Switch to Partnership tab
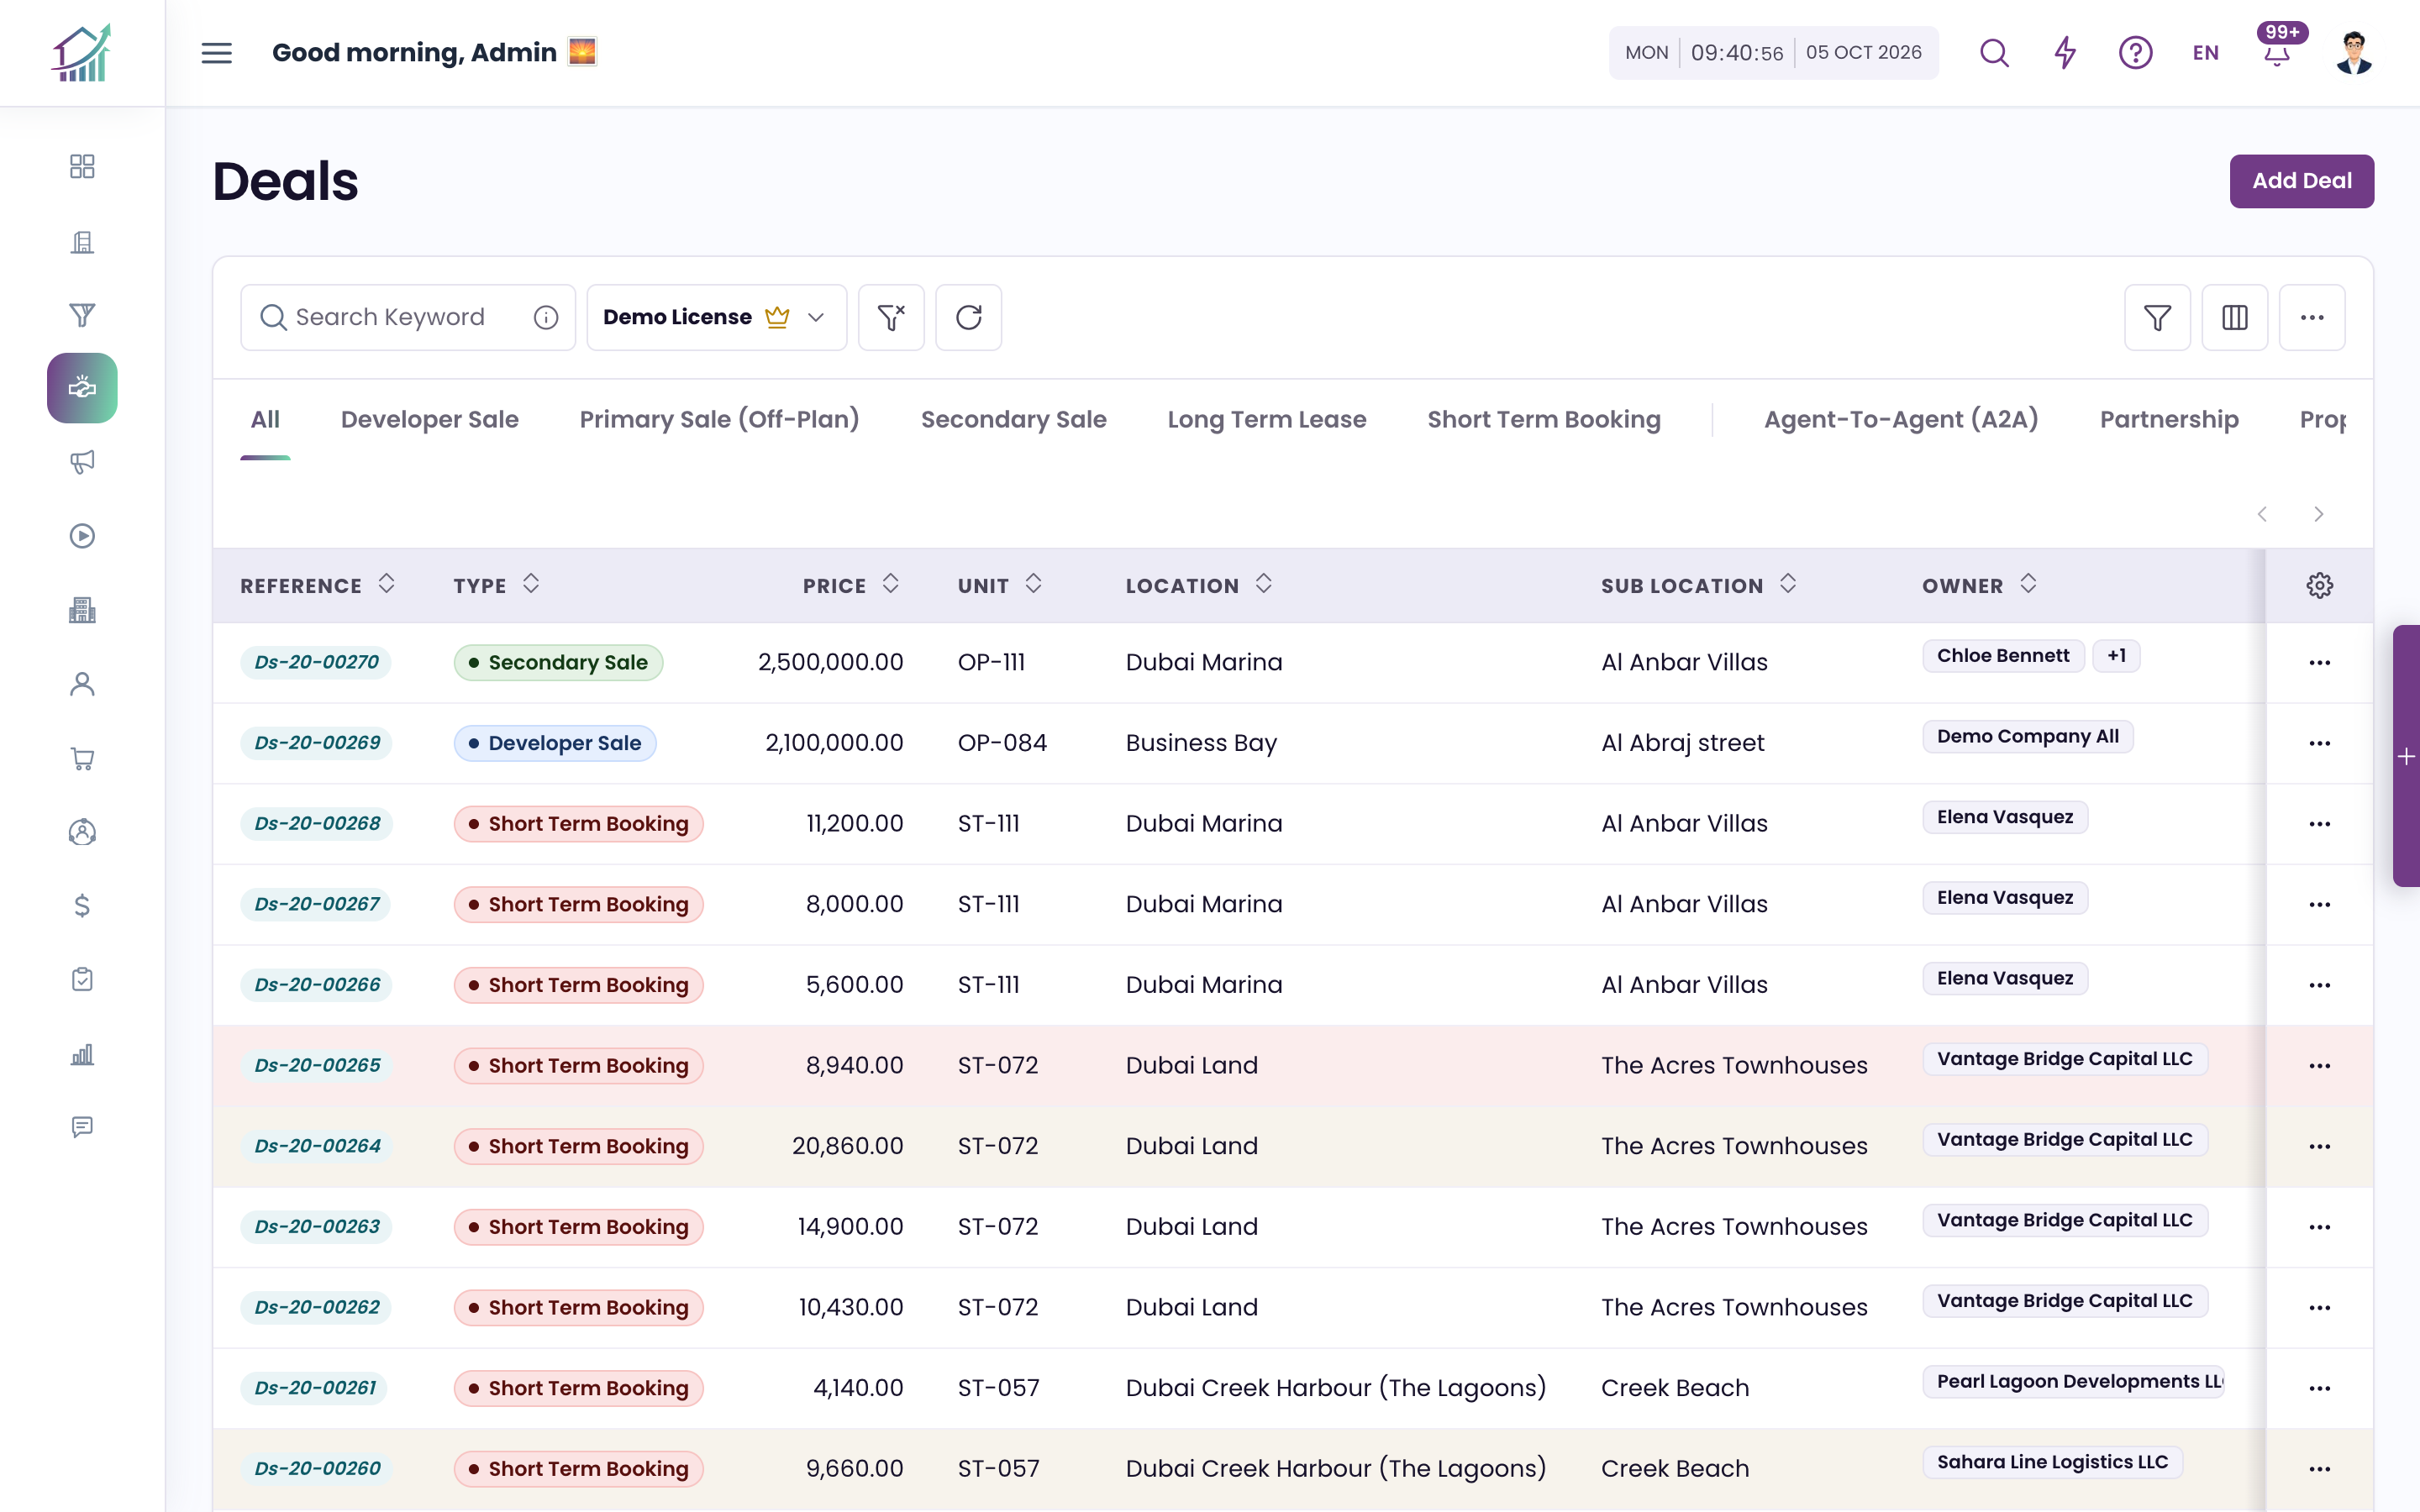Viewport: 2420px width, 1512px height. [x=2168, y=419]
